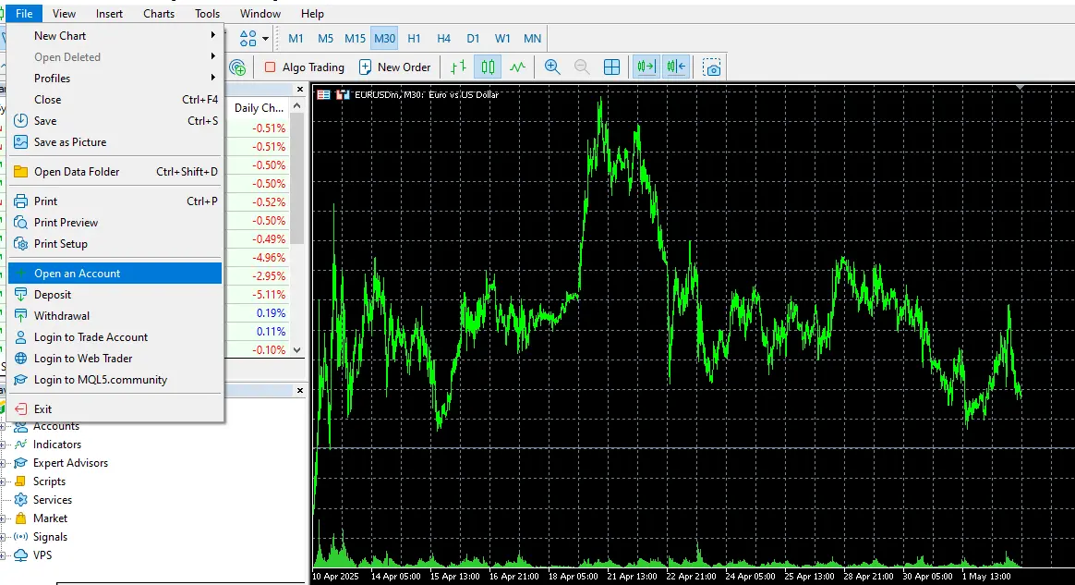Toggle Algo Trading on or off
Image resolution: width=1075 pixels, height=585 pixels.
coord(304,67)
